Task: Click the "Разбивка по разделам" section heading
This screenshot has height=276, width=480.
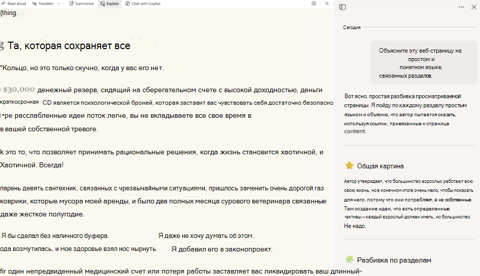Action: (394, 260)
